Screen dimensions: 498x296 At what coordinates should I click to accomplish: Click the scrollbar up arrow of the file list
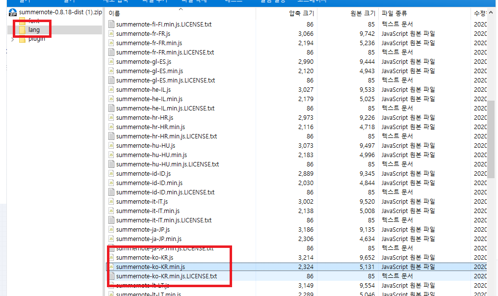(491, 12)
